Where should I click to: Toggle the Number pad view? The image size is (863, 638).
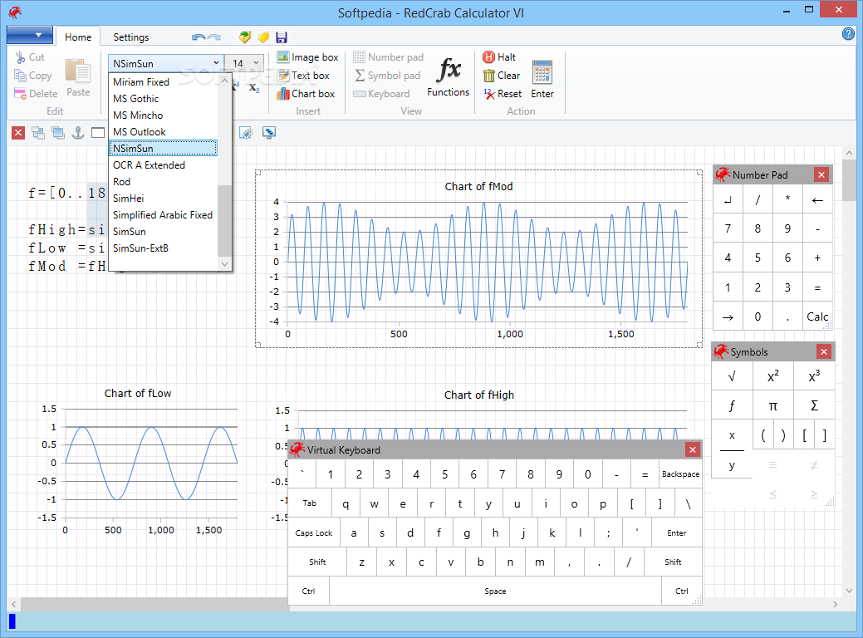click(x=389, y=57)
